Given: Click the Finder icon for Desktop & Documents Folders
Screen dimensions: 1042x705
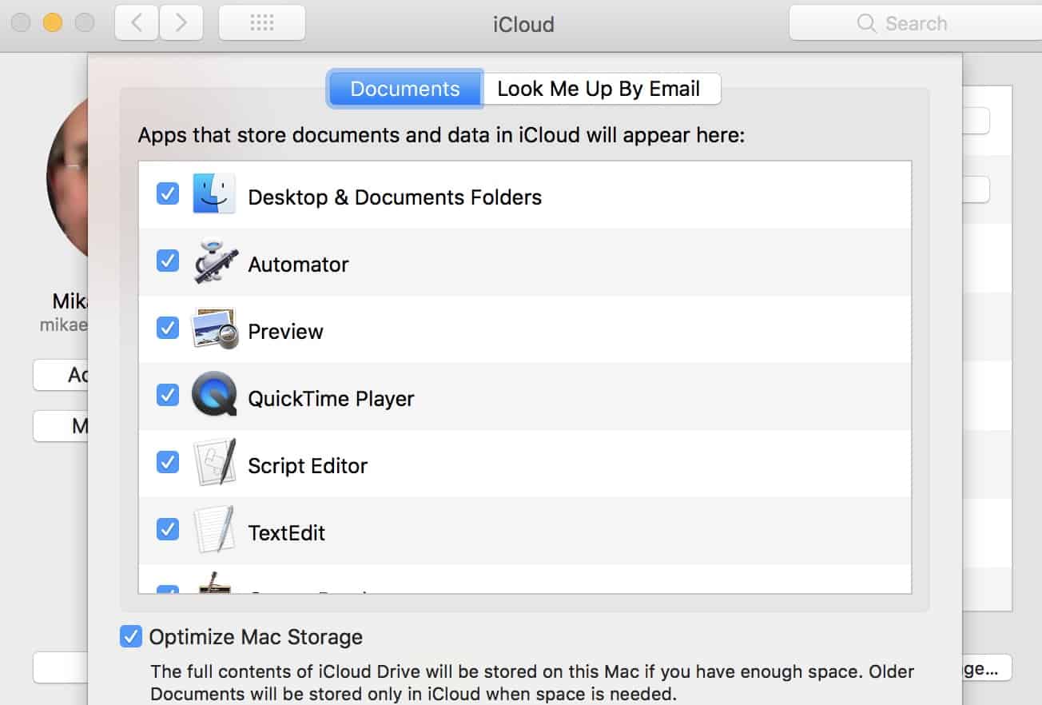Looking at the screenshot, I should pyautogui.click(x=214, y=194).
